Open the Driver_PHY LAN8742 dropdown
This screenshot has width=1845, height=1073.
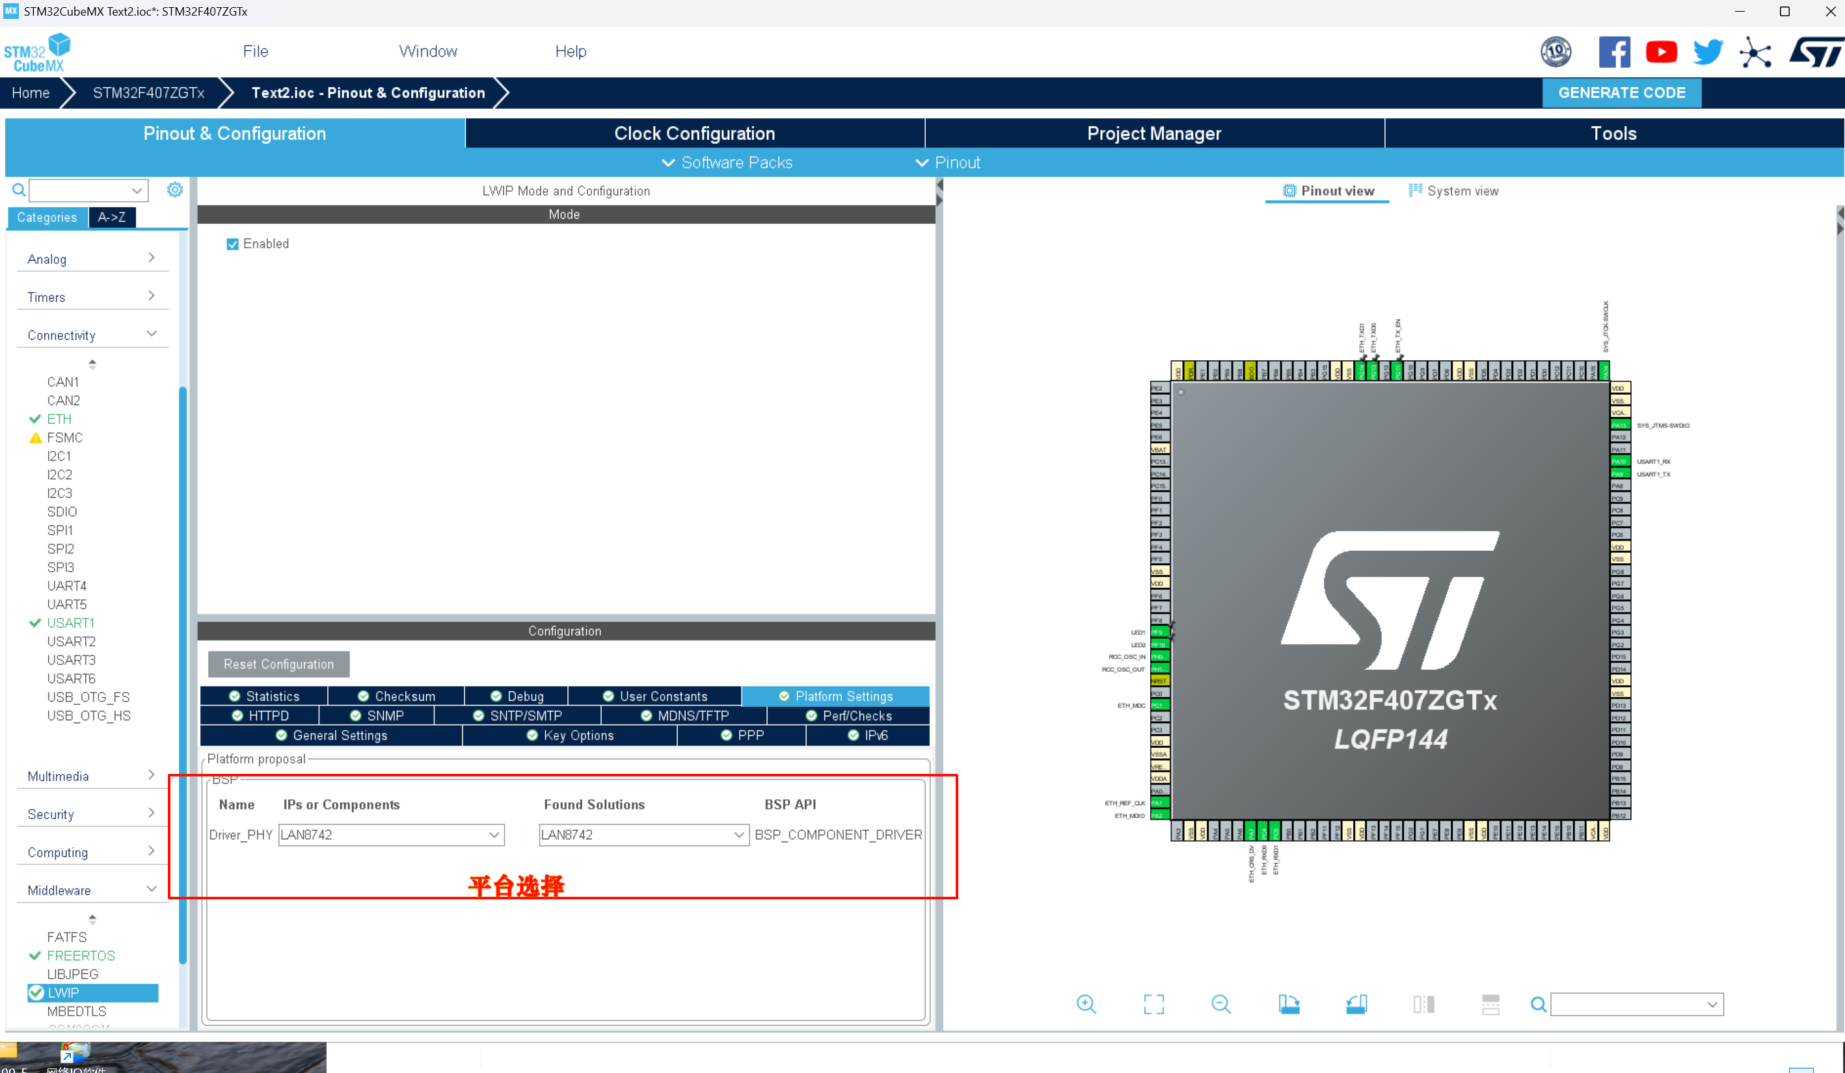(495, 834)
